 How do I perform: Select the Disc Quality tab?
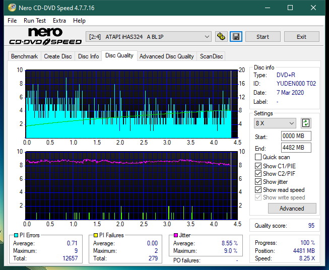[119, 55]
